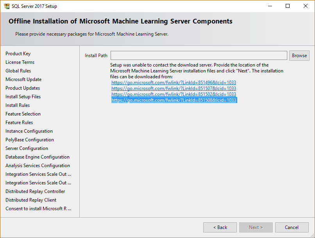315x238 pixels.
Task: Select the Instance Configuration step
Action: pos(29,131)
